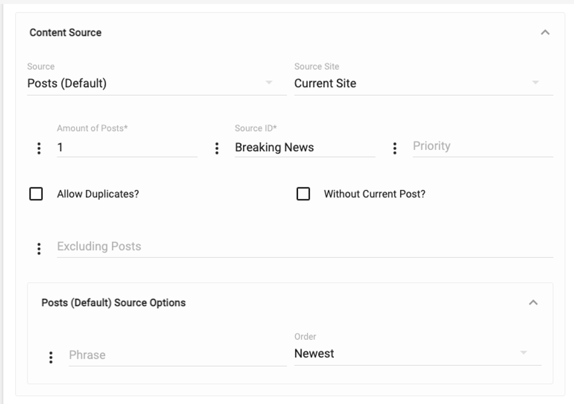Collapse Posts (Default) Source Options chevron
574x404 pixels.
[x=533, y=303]
